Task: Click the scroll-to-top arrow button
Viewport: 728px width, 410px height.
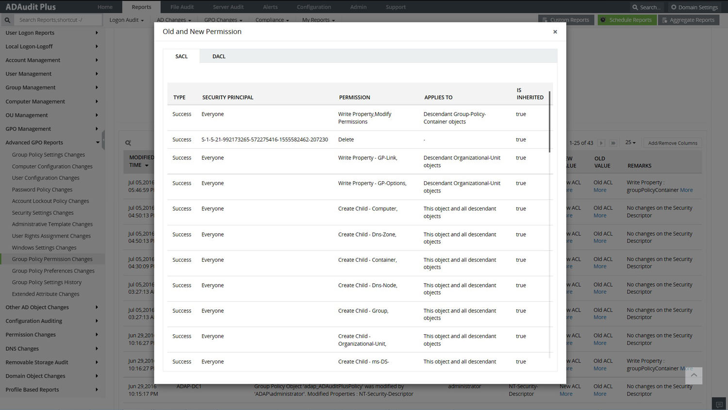Action: tap(694, 376)
